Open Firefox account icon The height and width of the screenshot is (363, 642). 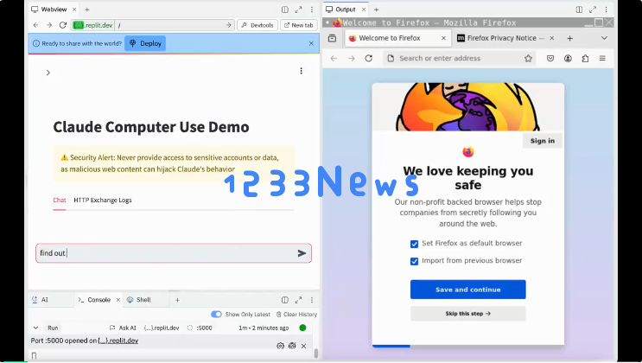click(x=568, y=58)
